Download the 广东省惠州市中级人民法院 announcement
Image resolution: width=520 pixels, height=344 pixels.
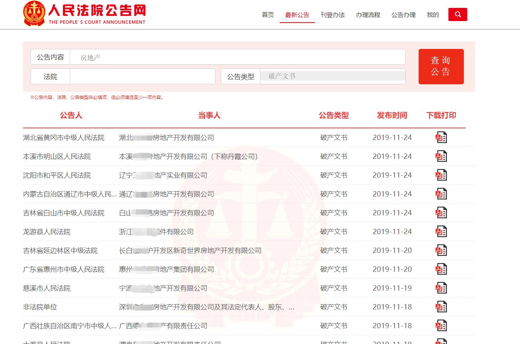coord(441,269)
